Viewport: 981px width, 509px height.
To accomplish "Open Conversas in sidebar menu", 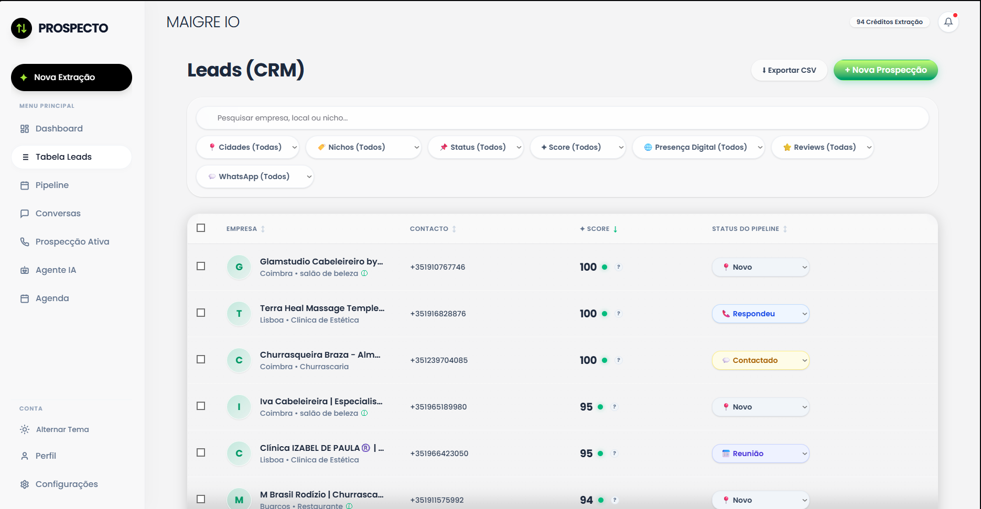I will click(71, 214).
